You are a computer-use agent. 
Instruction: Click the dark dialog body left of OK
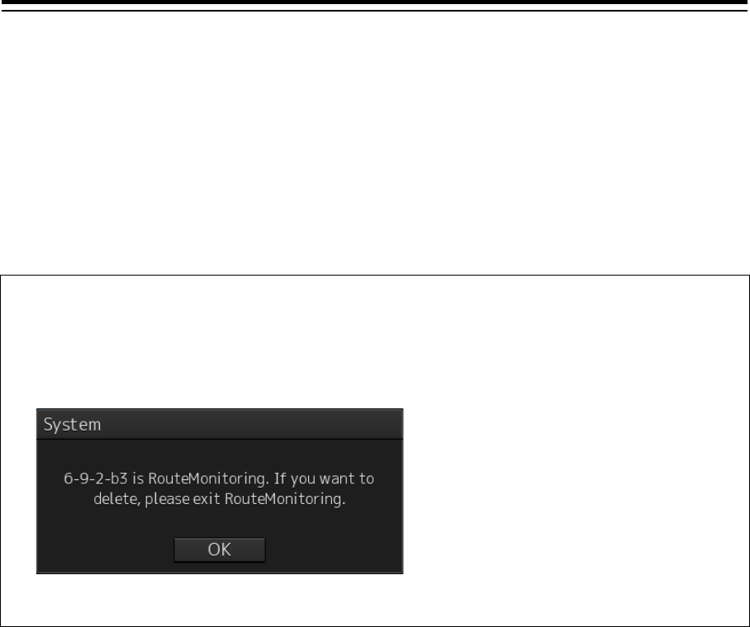click(x=105, y=549)
